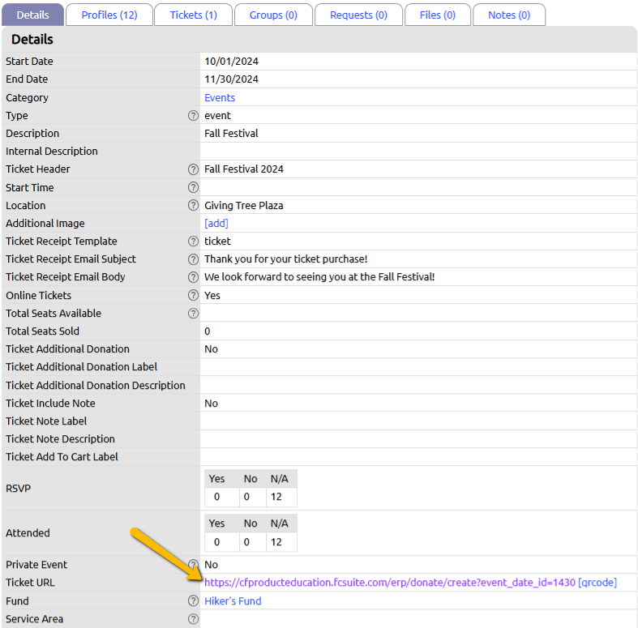Switch to the Notes (0) tab
638x628 pixels.
coord(509,15)
